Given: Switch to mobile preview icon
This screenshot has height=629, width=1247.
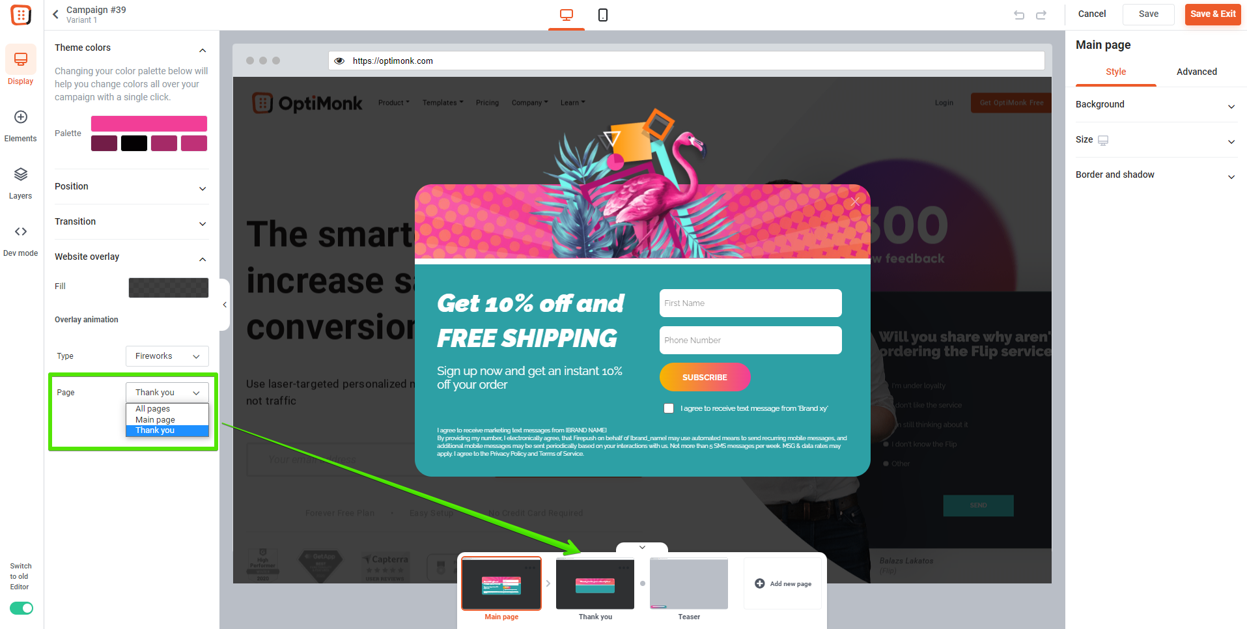Looking at the screenshot, I should 603,14.
